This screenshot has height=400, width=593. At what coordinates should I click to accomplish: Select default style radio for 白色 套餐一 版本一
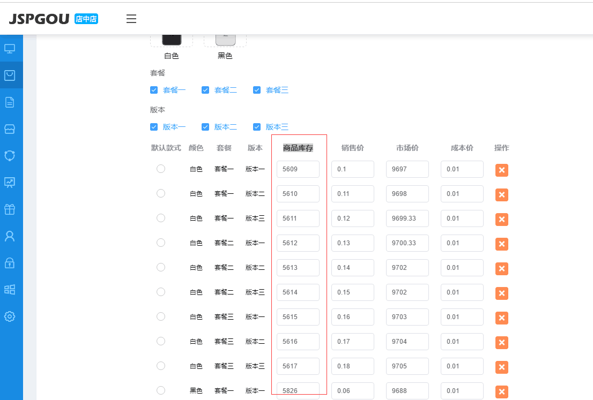coord(161,169)
